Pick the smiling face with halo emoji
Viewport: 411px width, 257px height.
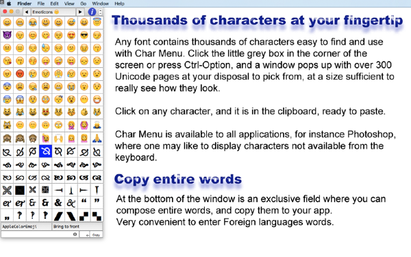coord(97,23)
